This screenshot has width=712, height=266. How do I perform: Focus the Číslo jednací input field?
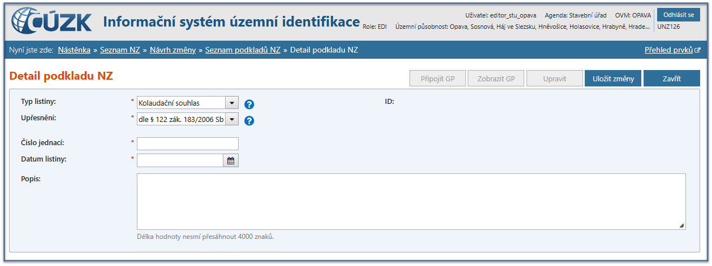coord(188,143)
